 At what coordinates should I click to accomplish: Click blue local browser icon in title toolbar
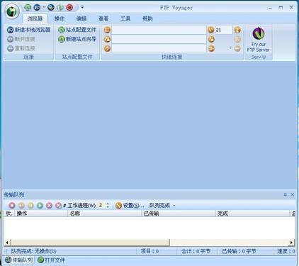coord(37,8)
